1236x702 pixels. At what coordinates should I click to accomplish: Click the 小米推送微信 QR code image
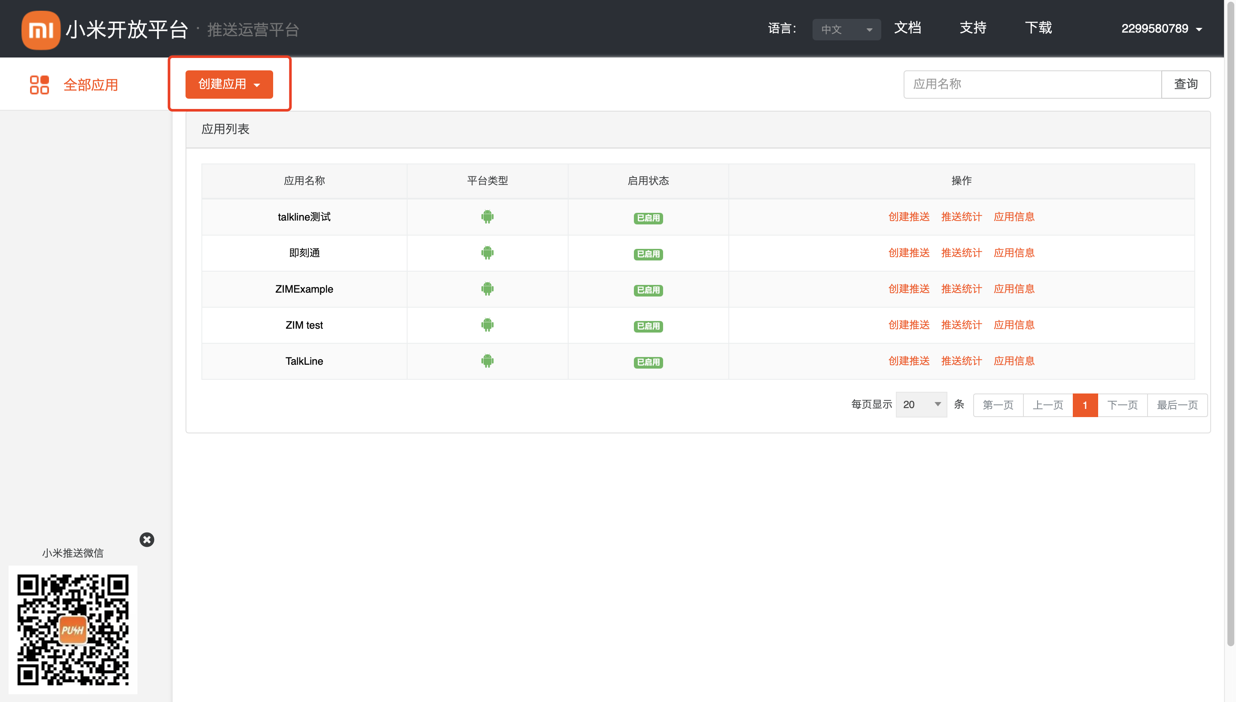tap(73, 629)
